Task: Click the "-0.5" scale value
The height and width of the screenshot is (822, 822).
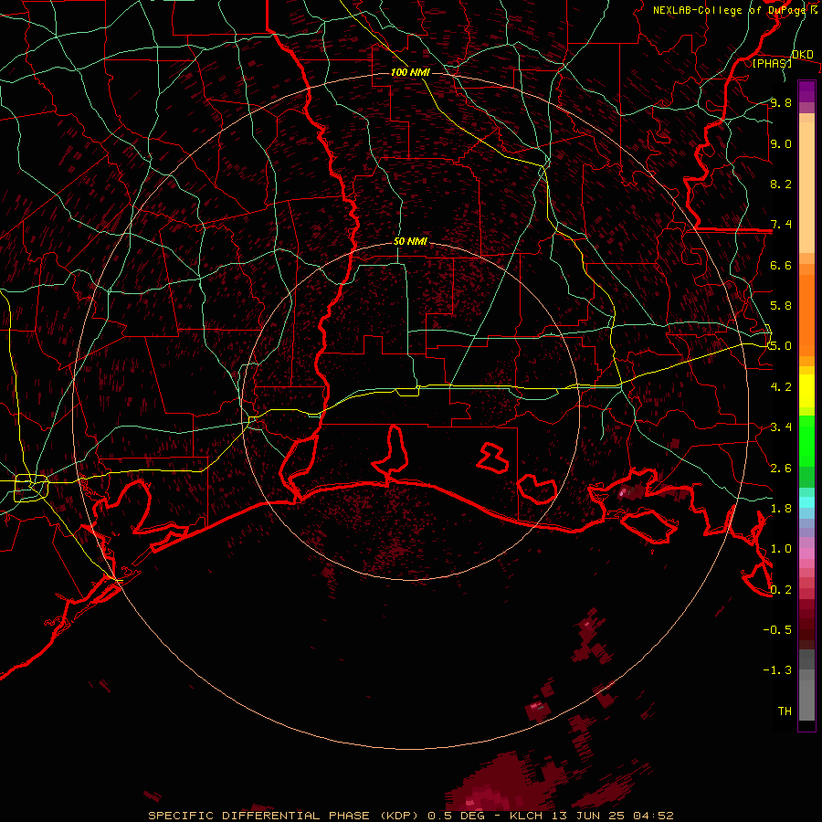Action: pyautogui.click(x=777, y=630)
